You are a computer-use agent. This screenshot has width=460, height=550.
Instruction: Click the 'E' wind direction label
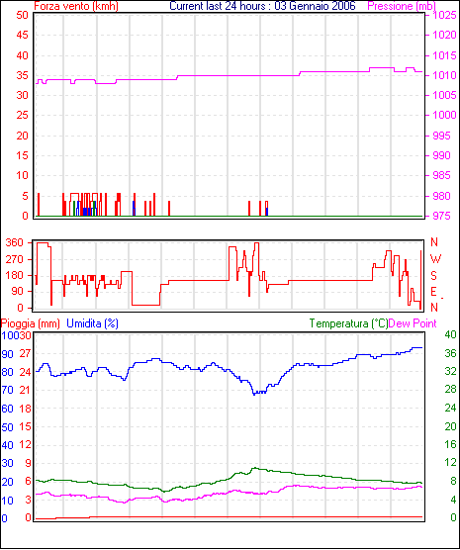433,292
